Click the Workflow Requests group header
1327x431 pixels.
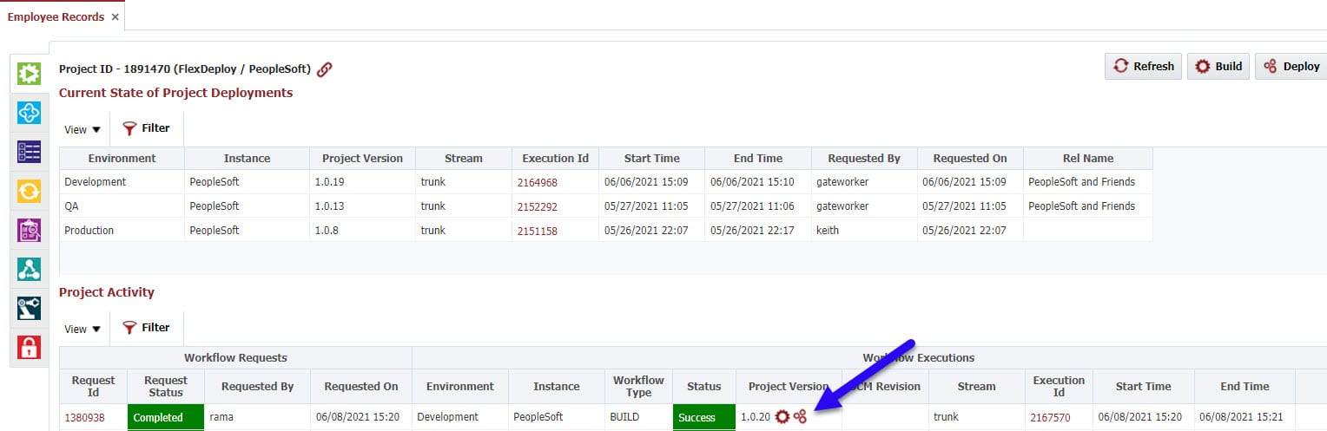tap(235, 357)
